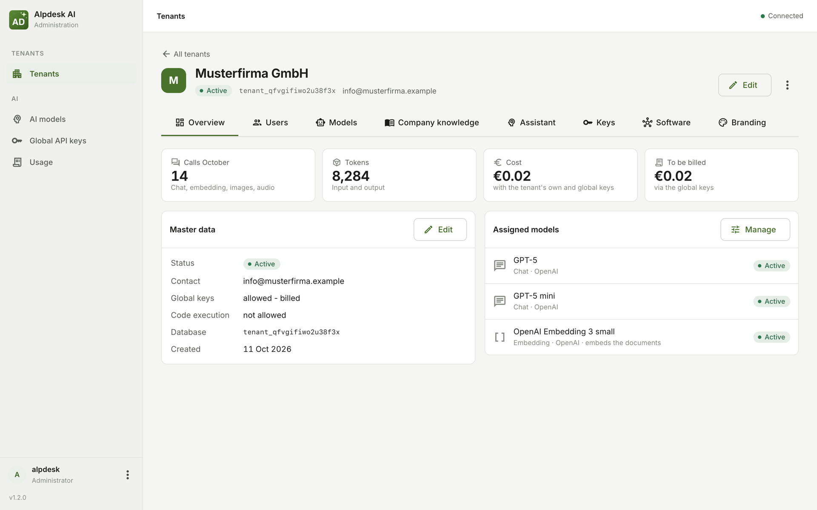Click the GPT-5 mini chat icon
The height and width of the screenshot is (510, 817).
(500, 301)
